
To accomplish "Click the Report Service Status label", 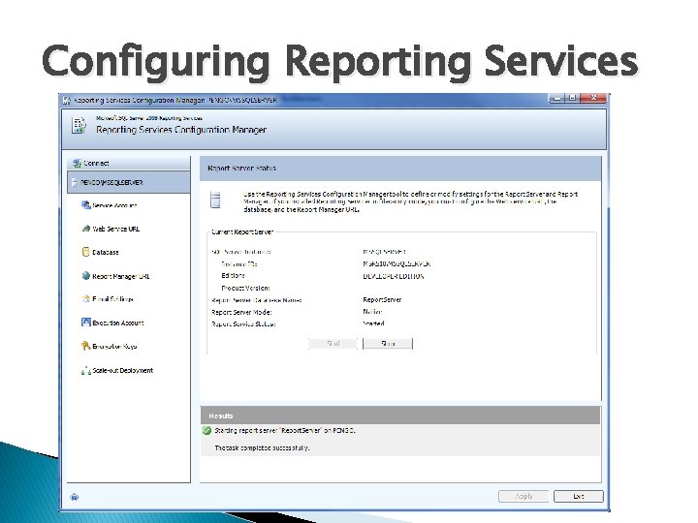I will (243, 324).
